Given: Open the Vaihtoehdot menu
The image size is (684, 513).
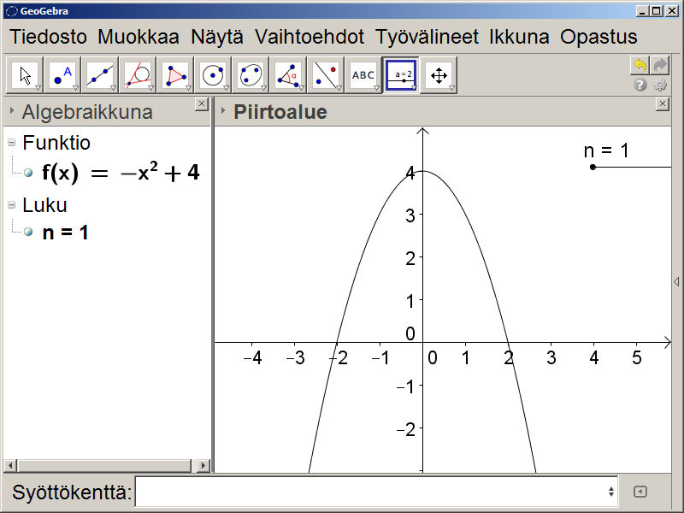Looking at the screenshot, I should pyautogui.click(x=310, y=37).
